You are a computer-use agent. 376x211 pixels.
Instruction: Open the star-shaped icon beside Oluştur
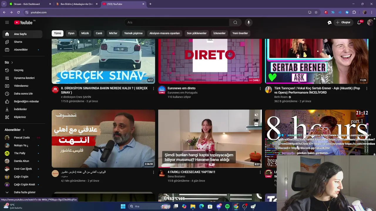(330, 23)
